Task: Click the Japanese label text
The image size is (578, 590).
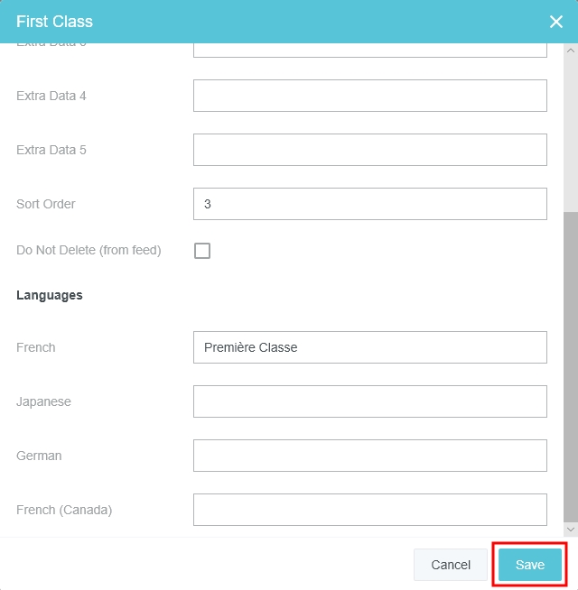Action: (x=43, y=401)
